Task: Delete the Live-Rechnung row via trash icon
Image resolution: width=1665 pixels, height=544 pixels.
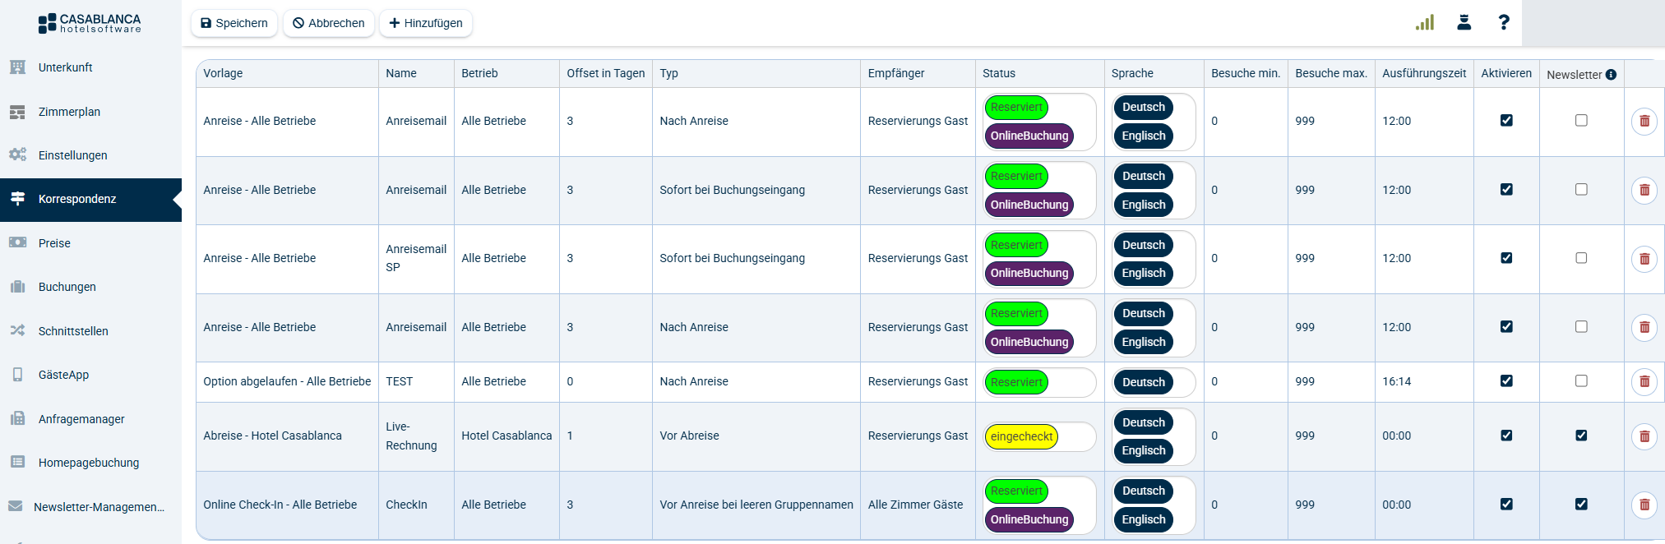Action: point(1644,436)
